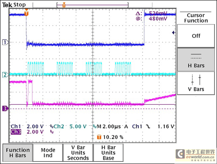The image size is (217, 164).
Task: Click the 10.20 % trigger position readout
Action: 113,137
